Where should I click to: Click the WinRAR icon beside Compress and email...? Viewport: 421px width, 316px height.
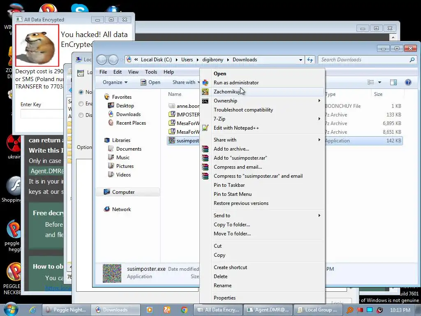click(205, 167)
